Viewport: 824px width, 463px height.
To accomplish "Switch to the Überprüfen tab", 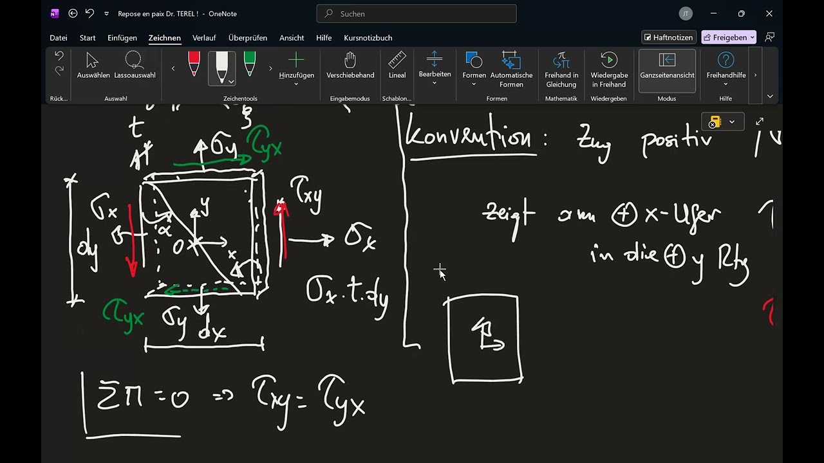I will click(248, 38).
